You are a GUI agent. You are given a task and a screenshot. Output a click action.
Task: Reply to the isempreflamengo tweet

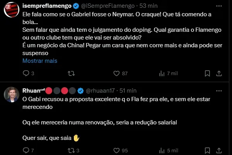point(26,73)
